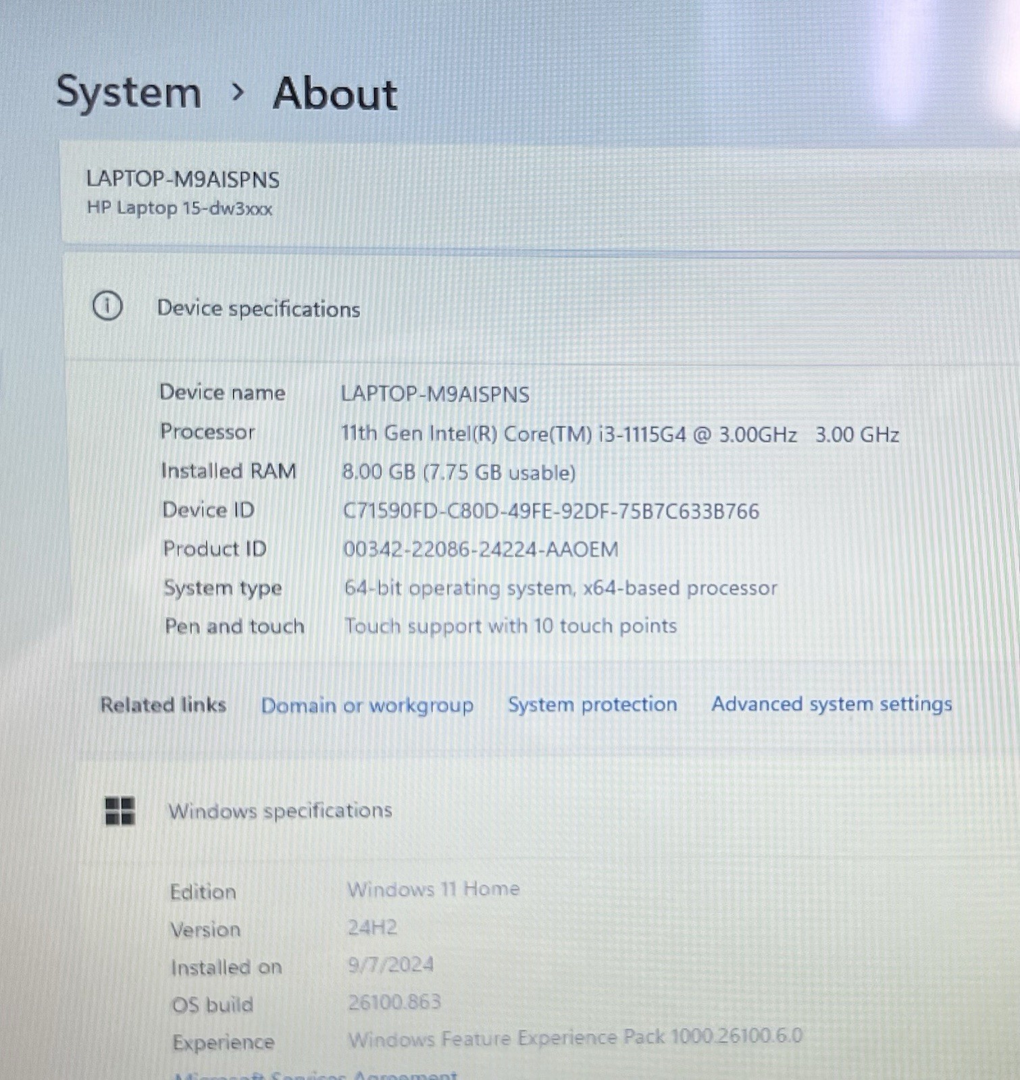Click the About breadcrumb heading

[335, 93]
